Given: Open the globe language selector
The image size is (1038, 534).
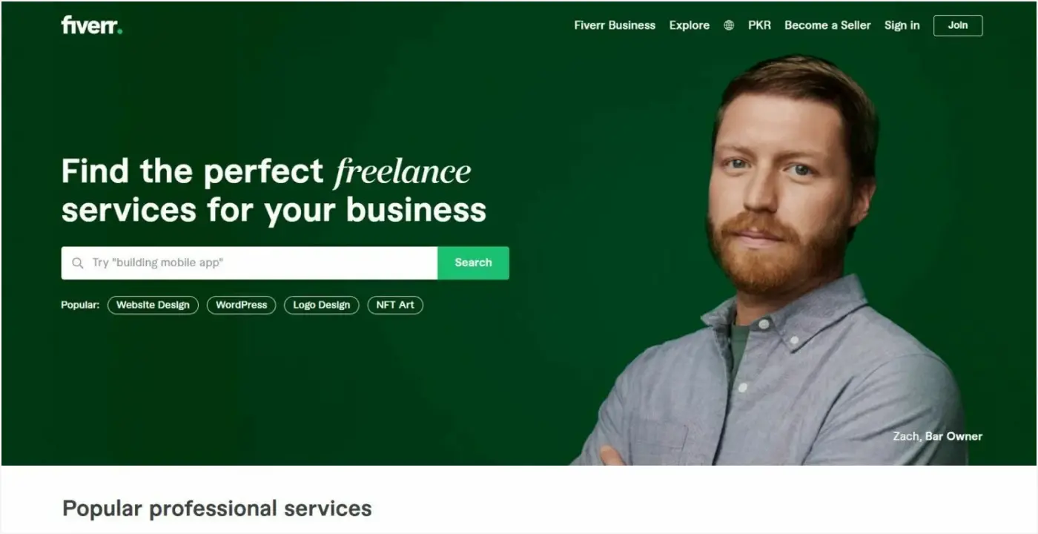Looking at the screenshot, I should [729, 25].
